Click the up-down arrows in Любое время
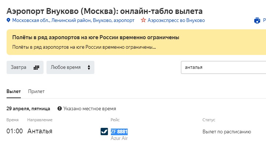266x148 pixels. tap(89, 67)
